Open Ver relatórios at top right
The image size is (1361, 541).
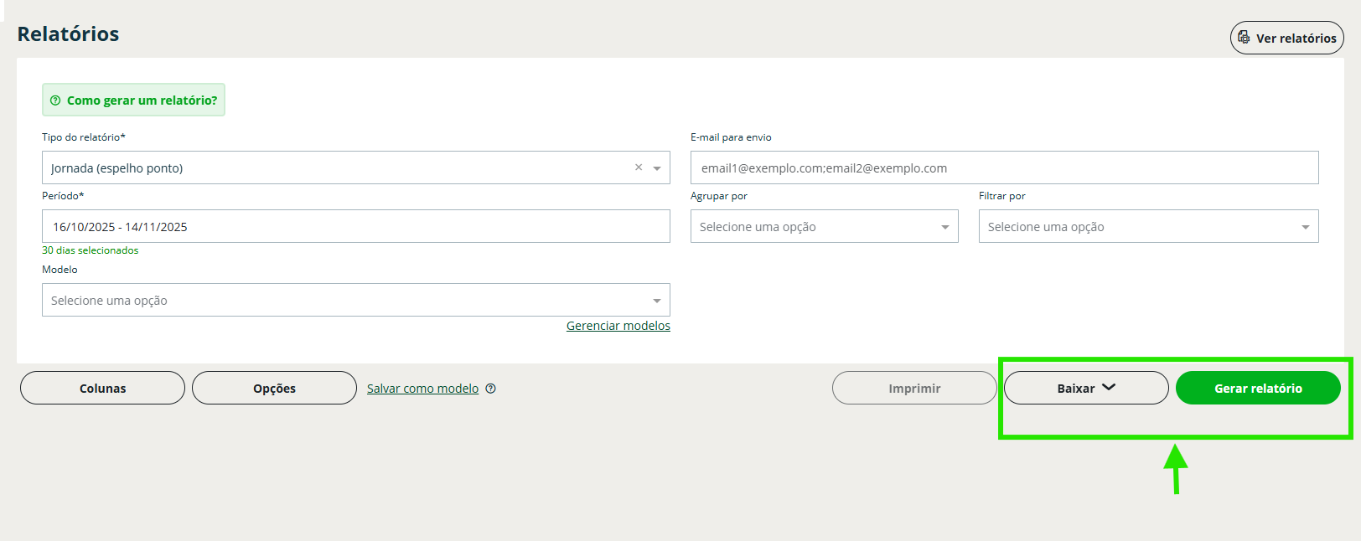coord(1295,39)
